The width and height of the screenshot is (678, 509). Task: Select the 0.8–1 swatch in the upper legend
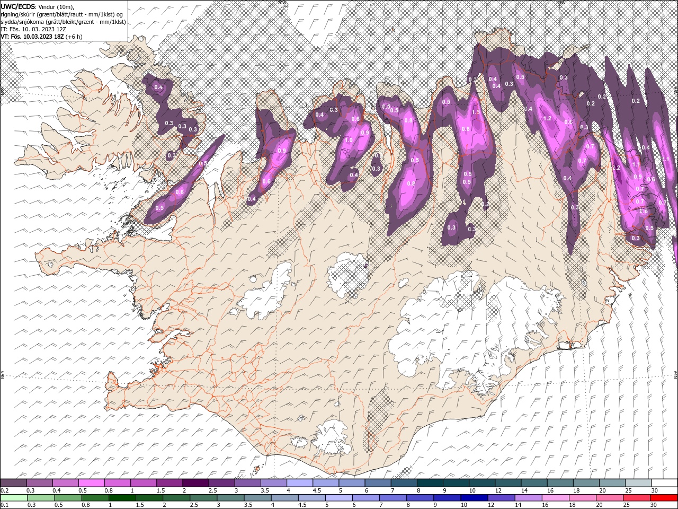tap(118, 483)
